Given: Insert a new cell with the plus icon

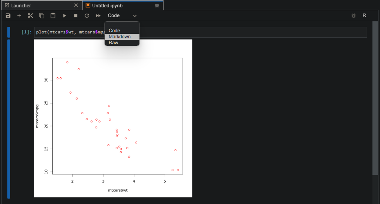Looking at the screenshot, I should coord(19,16).
